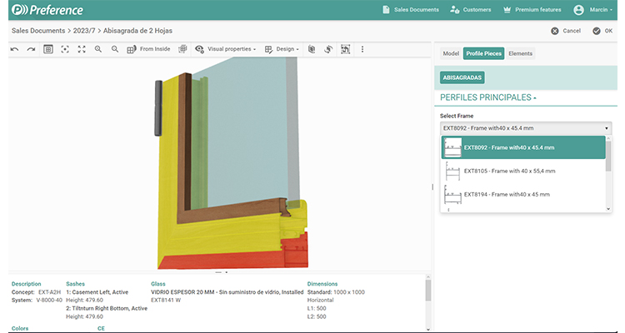Click the Description heading

(x=27, y=284)
